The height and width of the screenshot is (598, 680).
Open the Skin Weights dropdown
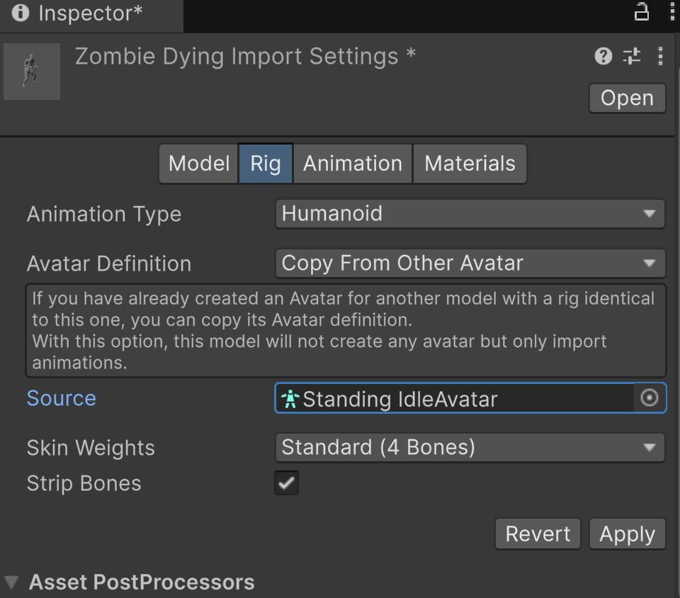[470, 448]
